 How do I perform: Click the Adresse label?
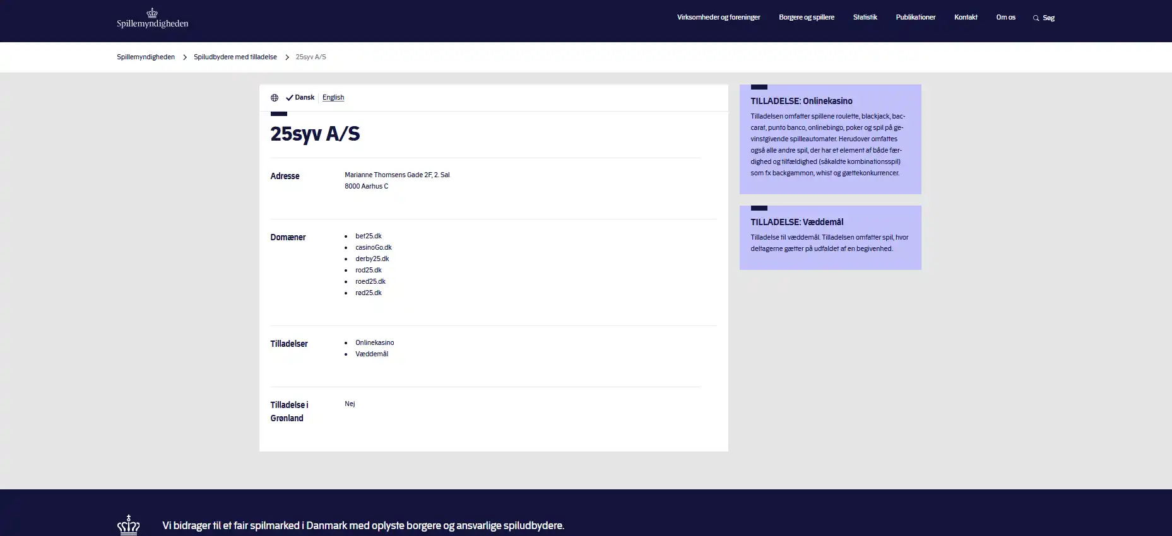(x=285, y=176)
